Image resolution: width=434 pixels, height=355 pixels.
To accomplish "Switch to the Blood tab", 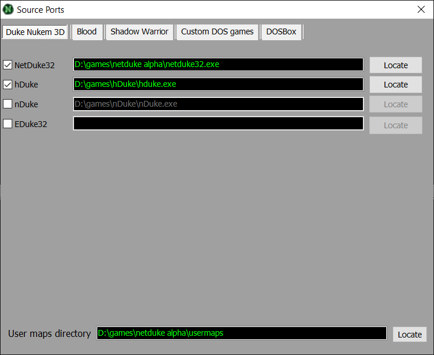I will point(87,32).
